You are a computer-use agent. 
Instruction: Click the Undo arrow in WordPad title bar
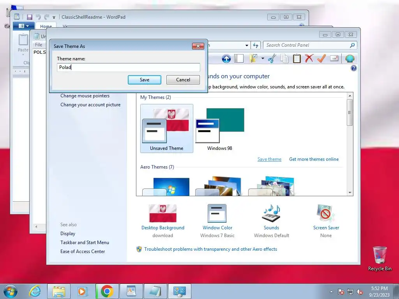click(38, 17)
